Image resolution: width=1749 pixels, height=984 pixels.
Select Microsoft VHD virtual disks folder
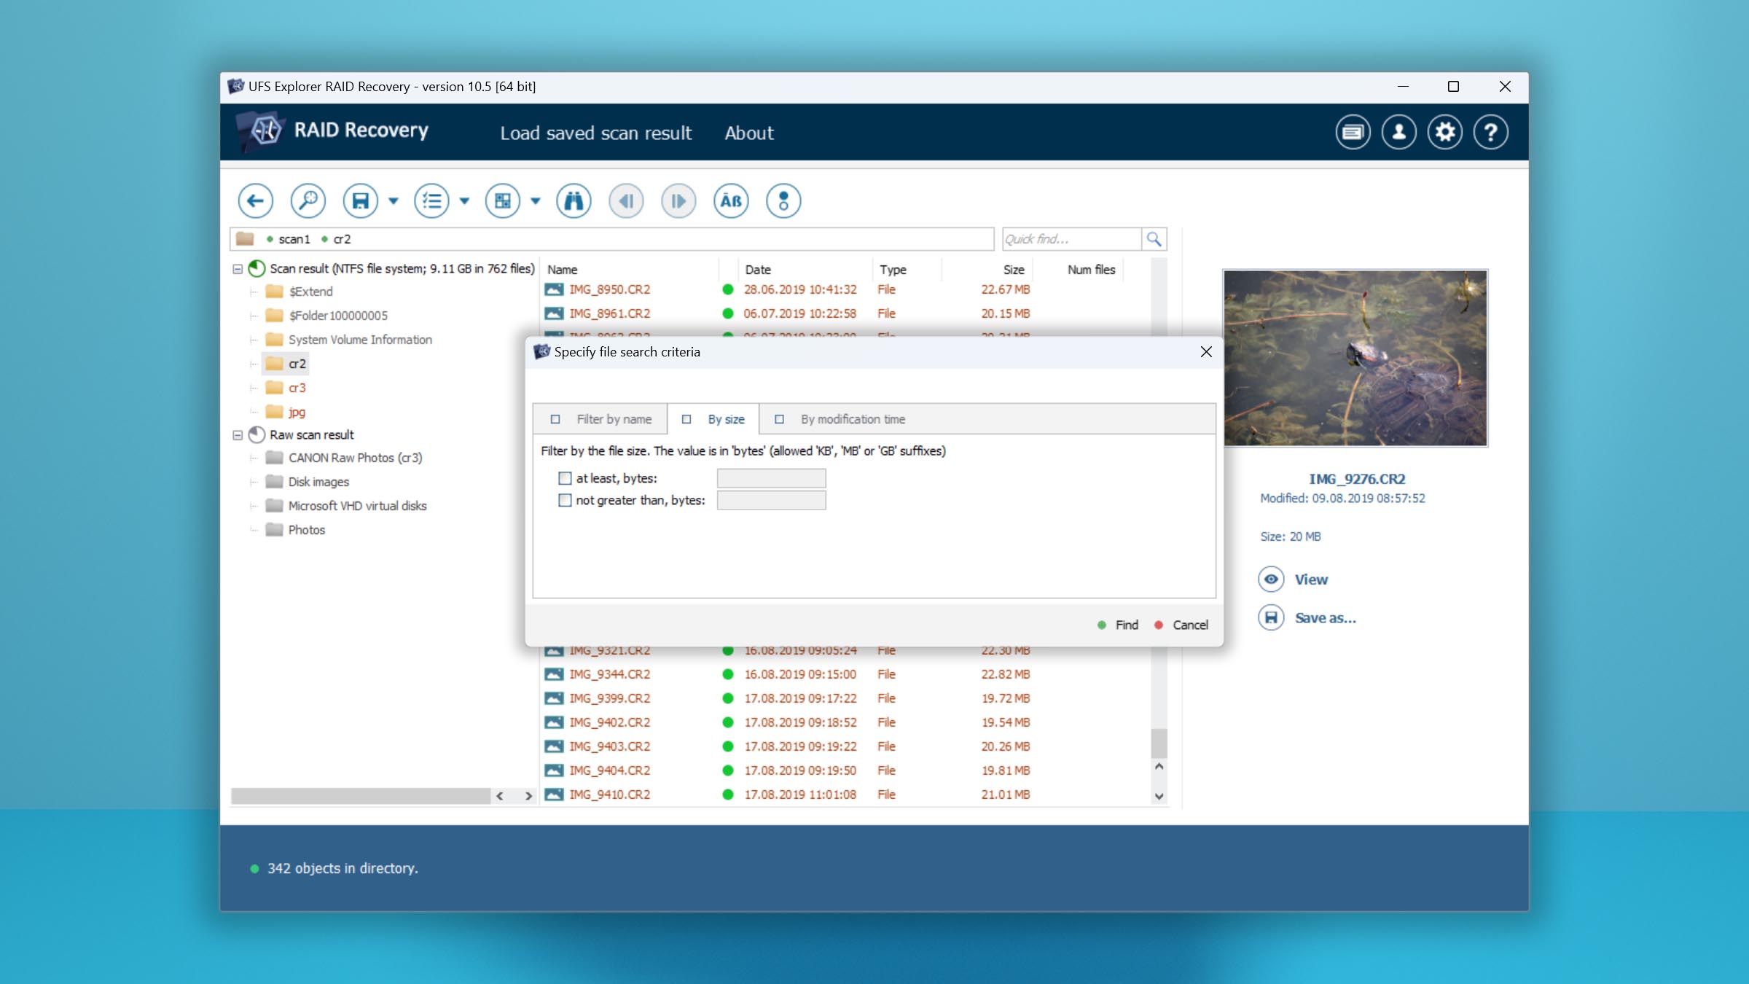[357, 506]
